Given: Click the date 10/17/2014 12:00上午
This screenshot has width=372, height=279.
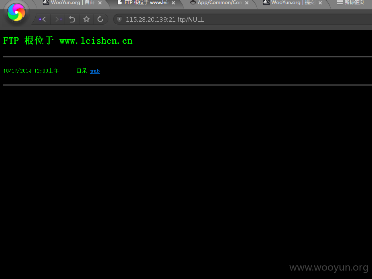Looking at the screenshot, I should (31, 71).
